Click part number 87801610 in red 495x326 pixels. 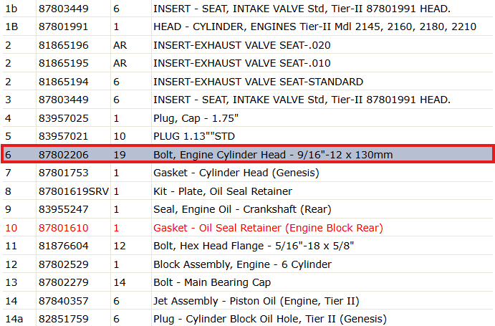pyautogui.click(x=64, y=228)
